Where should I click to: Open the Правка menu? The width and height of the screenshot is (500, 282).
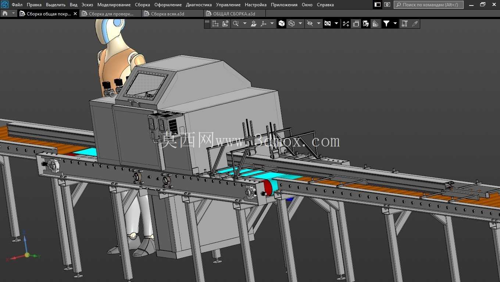(x=34, y=5)
